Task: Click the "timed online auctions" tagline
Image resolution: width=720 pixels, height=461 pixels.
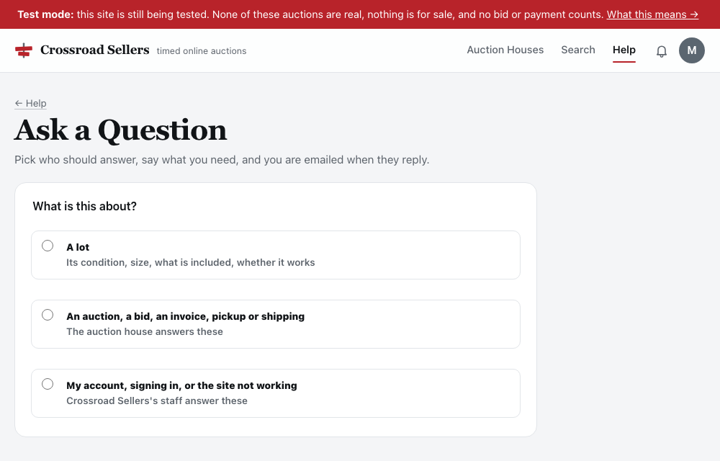Action: 202,51
